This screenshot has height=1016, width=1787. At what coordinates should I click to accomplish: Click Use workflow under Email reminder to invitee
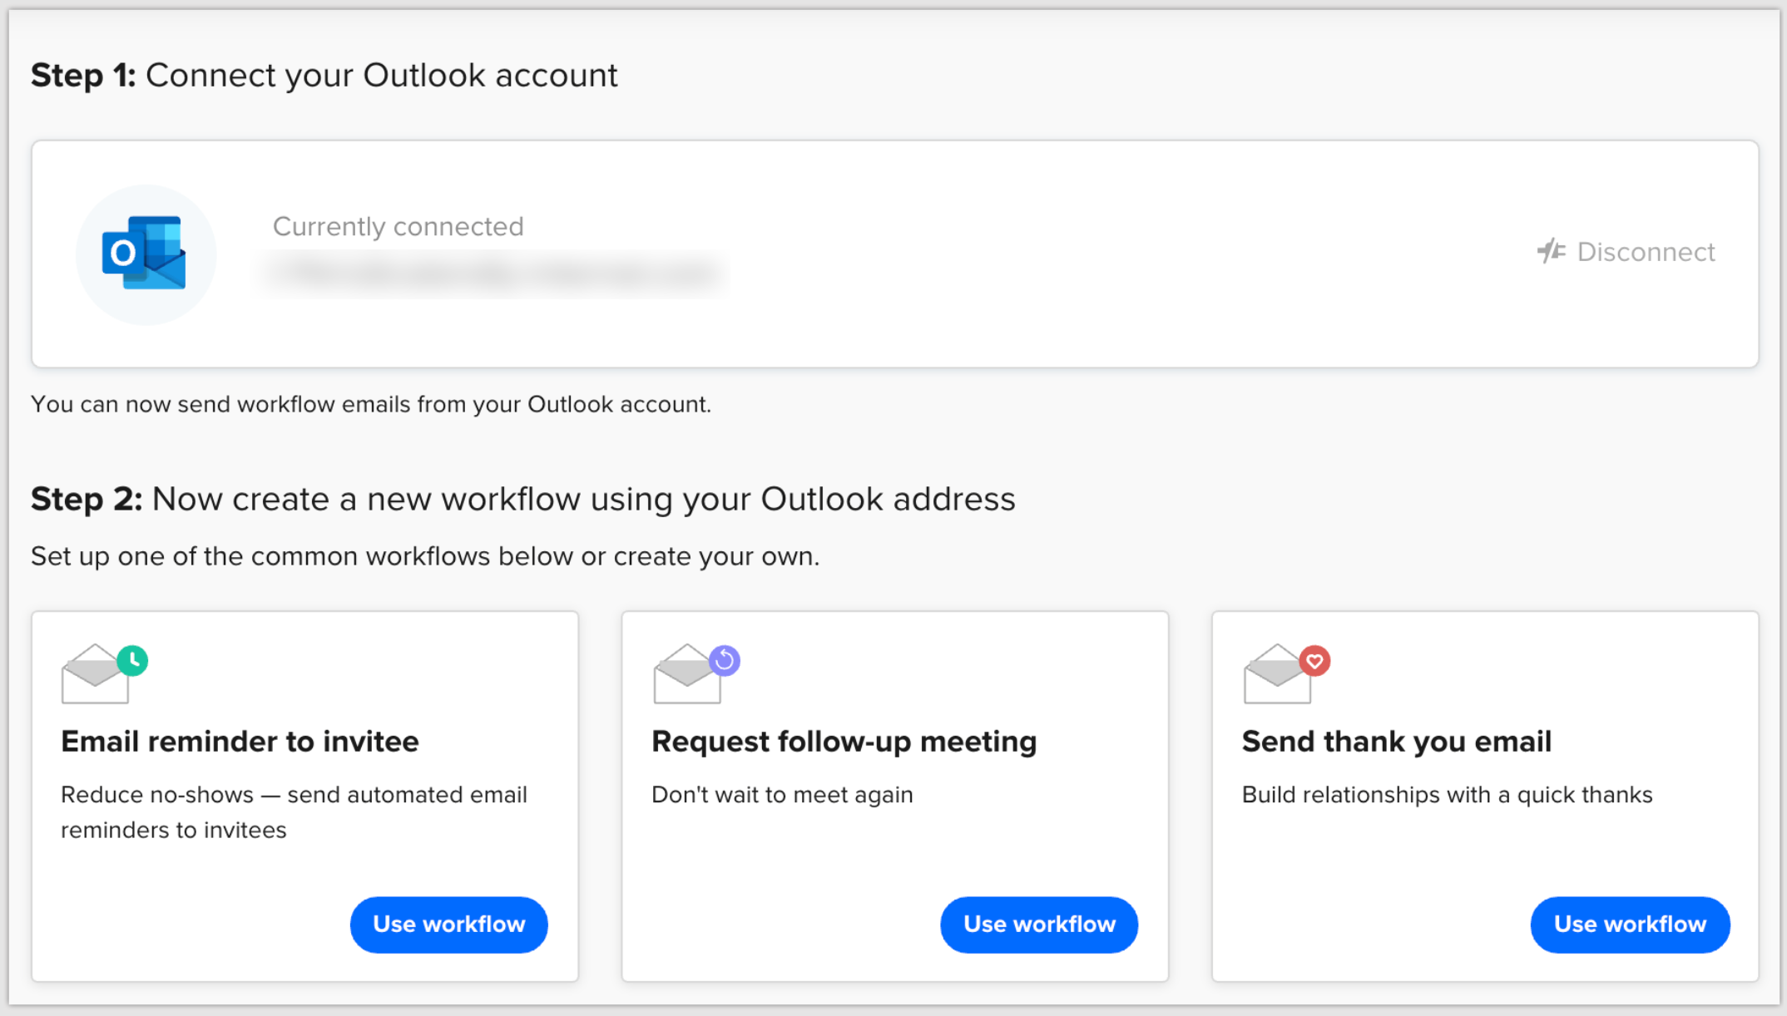coord(448,924)
